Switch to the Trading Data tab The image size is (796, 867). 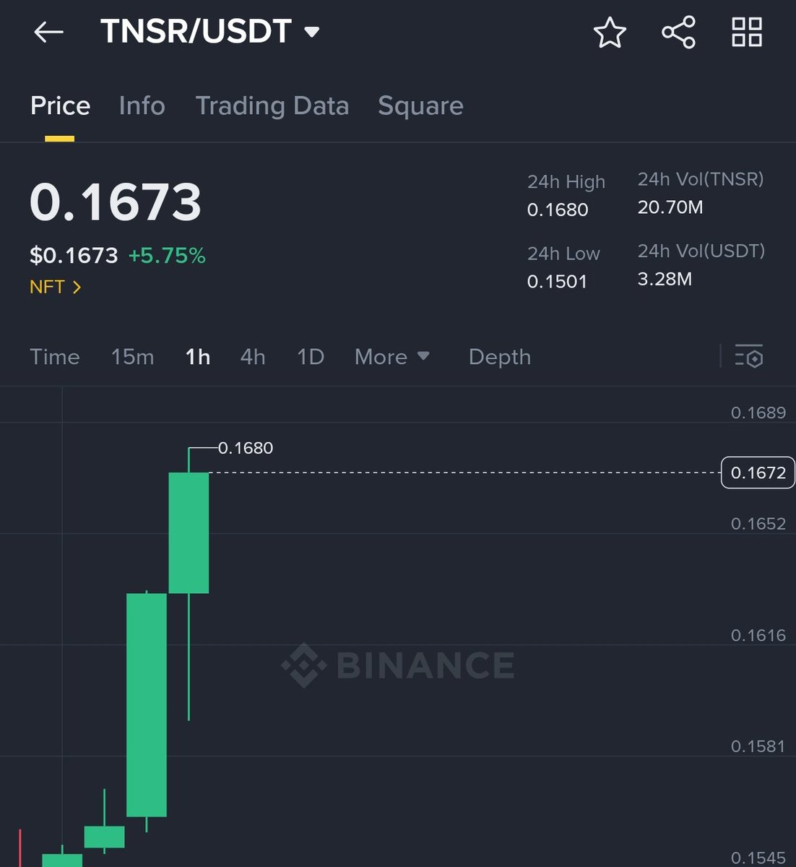[272, 106]
